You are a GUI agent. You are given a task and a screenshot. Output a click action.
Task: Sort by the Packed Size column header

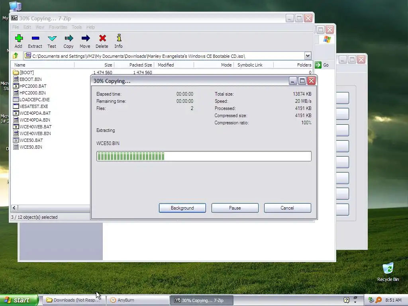tap(134, 65)
